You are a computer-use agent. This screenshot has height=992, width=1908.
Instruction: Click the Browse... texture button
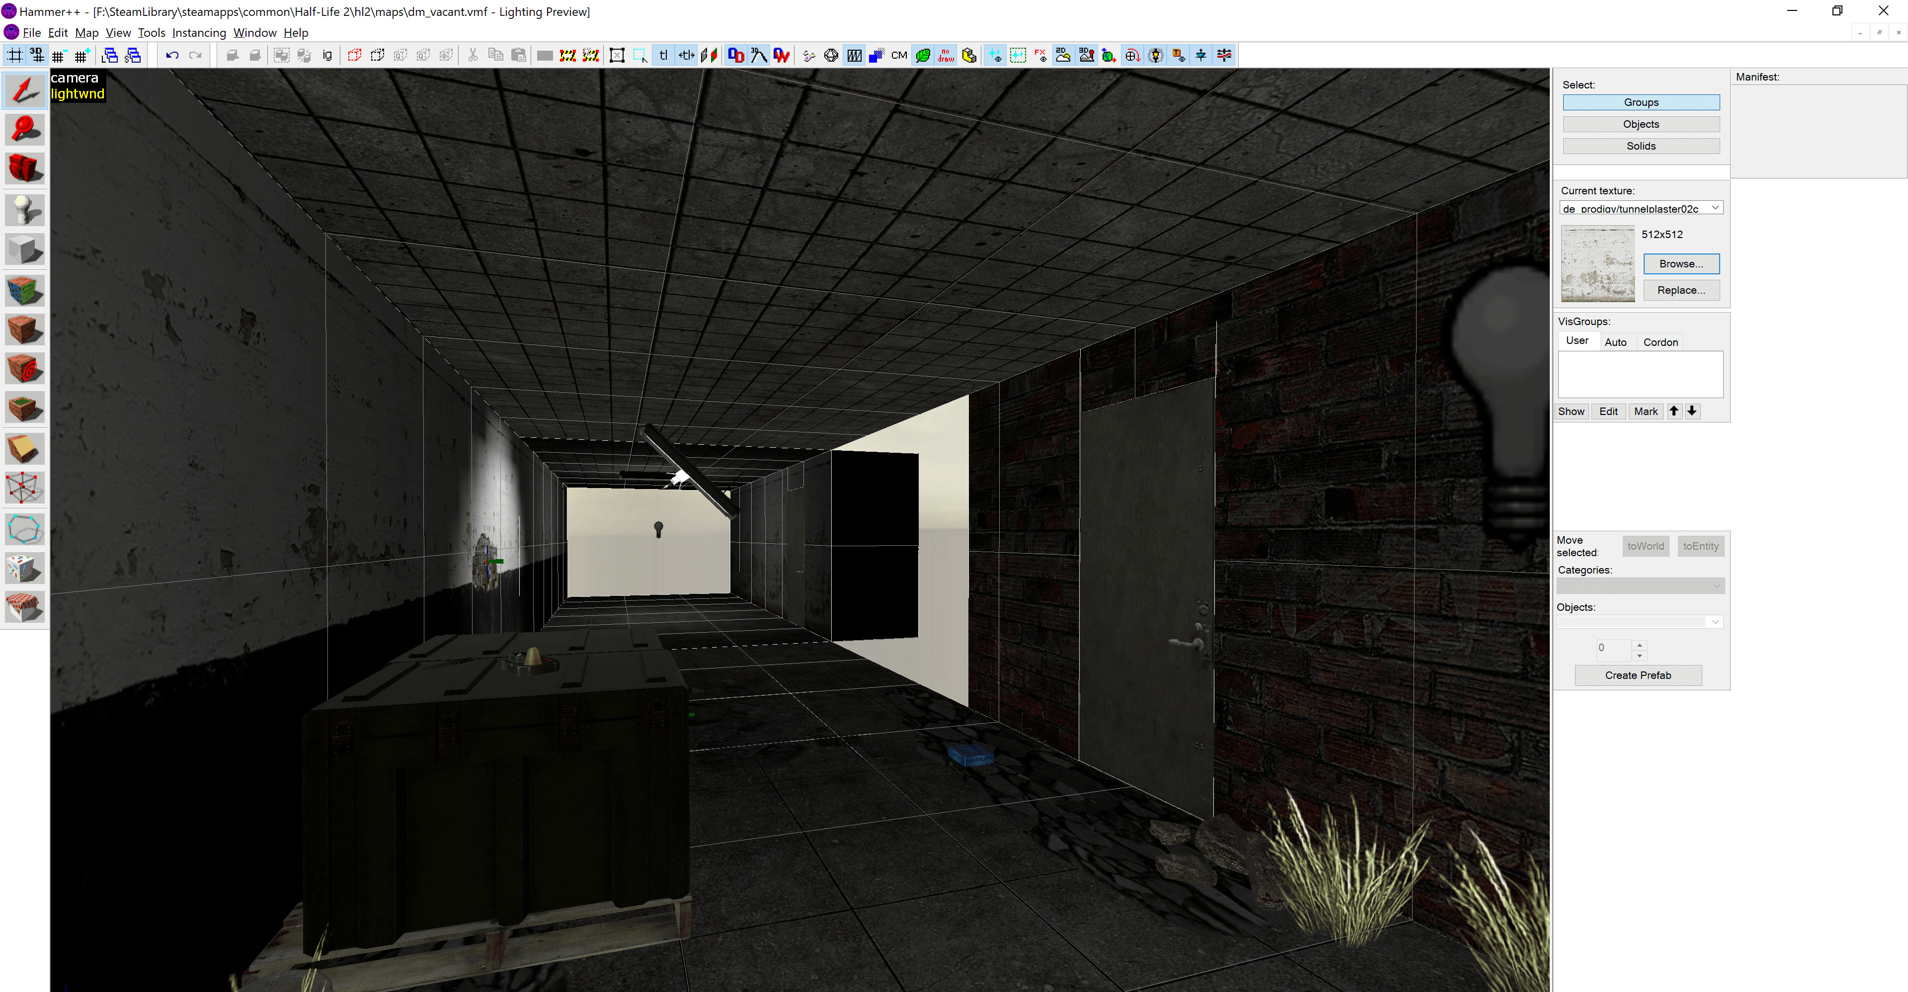[x=1680, y=264]
